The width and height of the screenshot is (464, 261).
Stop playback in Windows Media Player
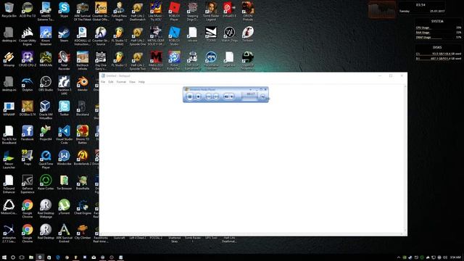[x=198, y=96]
